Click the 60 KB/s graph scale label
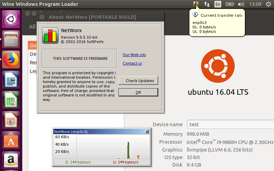This screenshot has height=171, width=274. [x=62, y=137]
